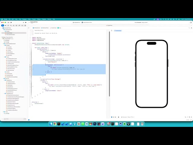
Task: Open Visual Studio Code from the Dock
Action: pyautogui.click(x=87, y=124)
